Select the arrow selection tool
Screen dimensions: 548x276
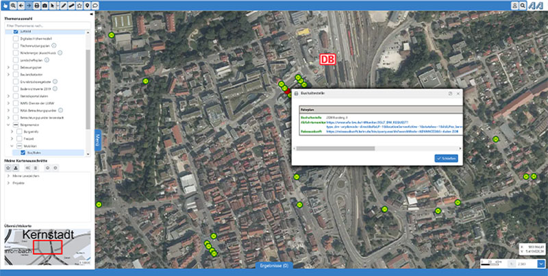coord(53,5)
